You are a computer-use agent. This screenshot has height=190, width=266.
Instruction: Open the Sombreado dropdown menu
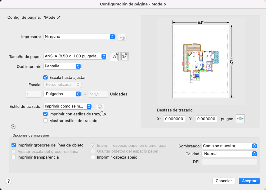tap(230, 146)
